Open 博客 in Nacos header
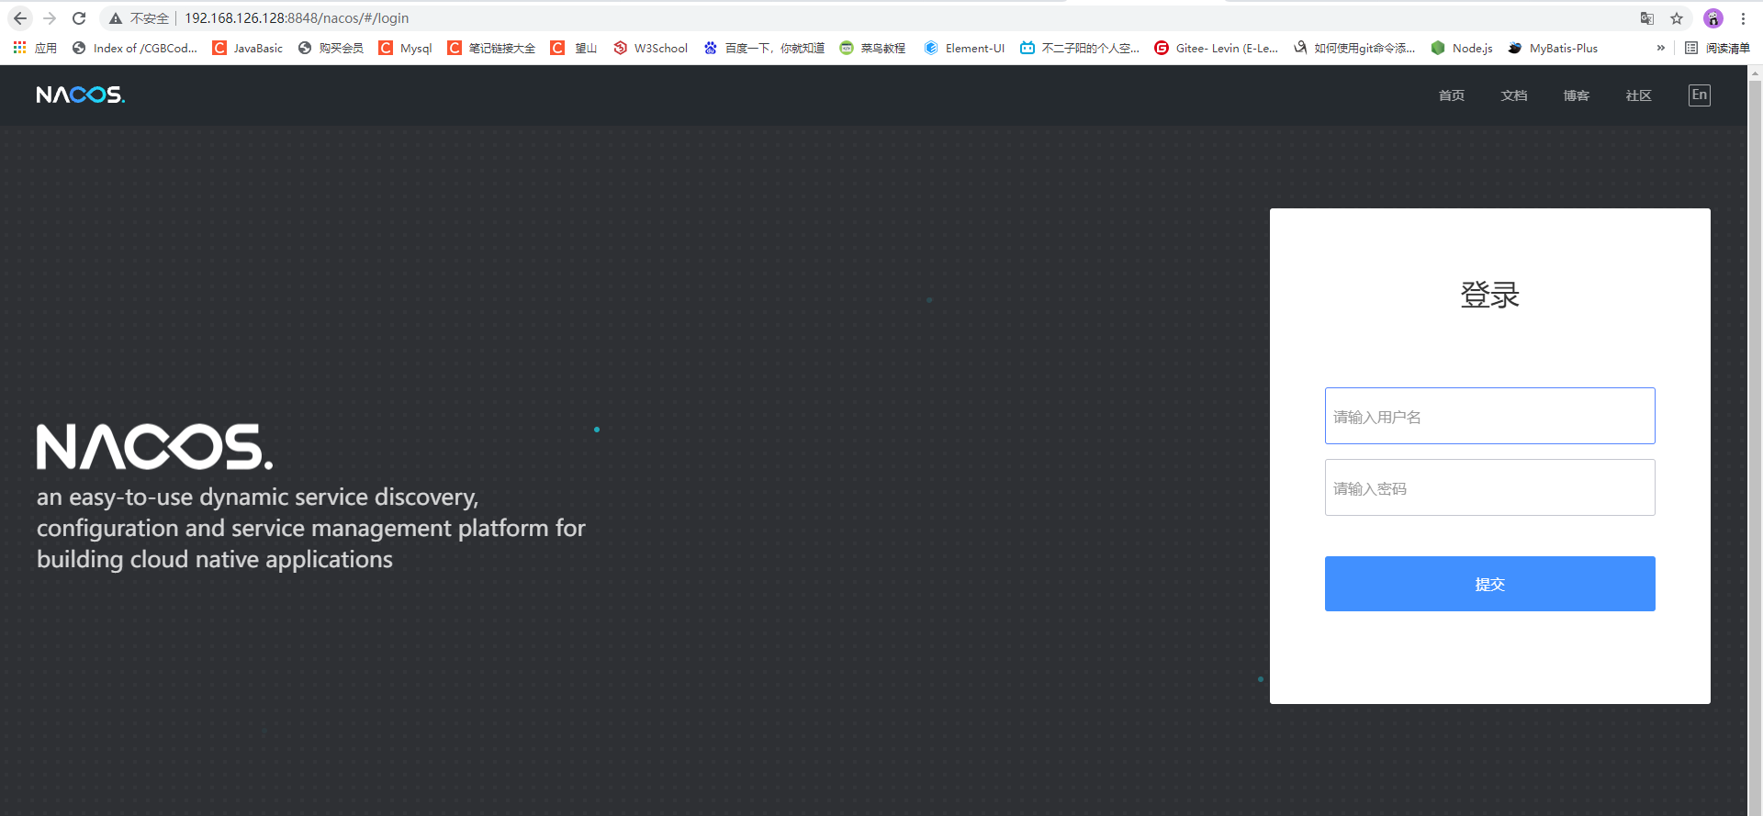 tap(1576, 95)
